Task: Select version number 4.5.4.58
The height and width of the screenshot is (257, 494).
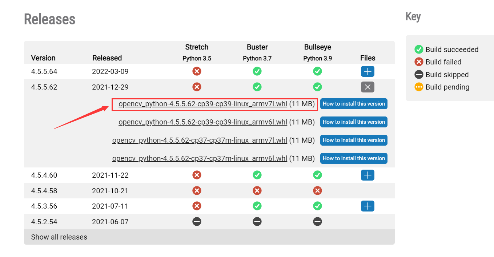Action: point(44,191)
